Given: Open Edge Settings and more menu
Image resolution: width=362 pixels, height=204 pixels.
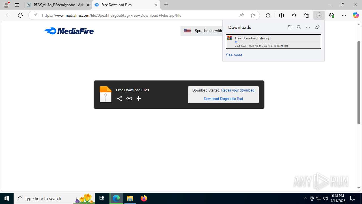Looking at the screenshot, I should coord(344,15).
